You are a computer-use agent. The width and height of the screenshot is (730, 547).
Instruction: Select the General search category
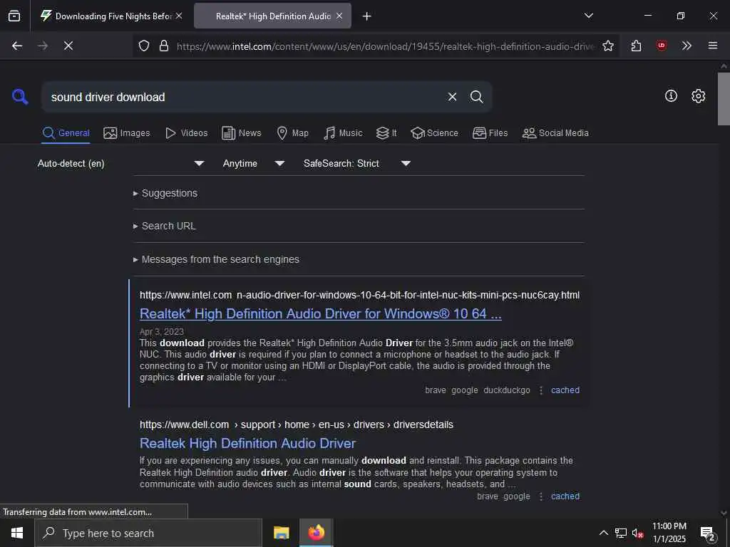(x=66, y=133)
